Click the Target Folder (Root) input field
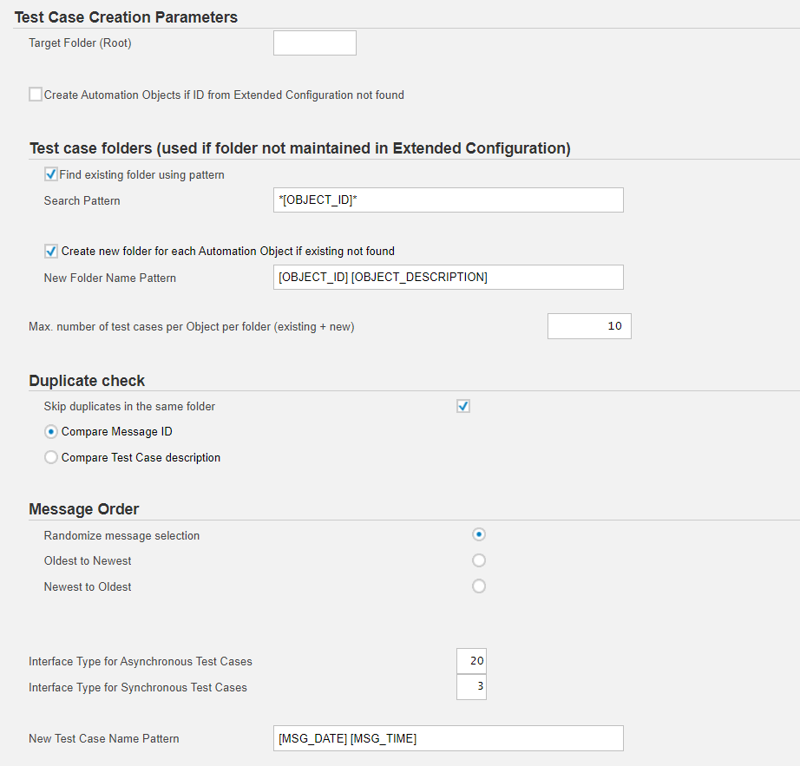This screenshot has width=800, height=766. click(x=314, y=43)
